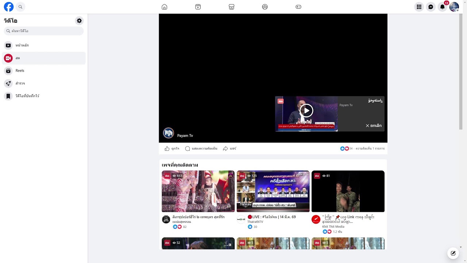Screen dimensions: 467x263
Task: Open the Payam Tv page name link
Action: tap(185, 136)
